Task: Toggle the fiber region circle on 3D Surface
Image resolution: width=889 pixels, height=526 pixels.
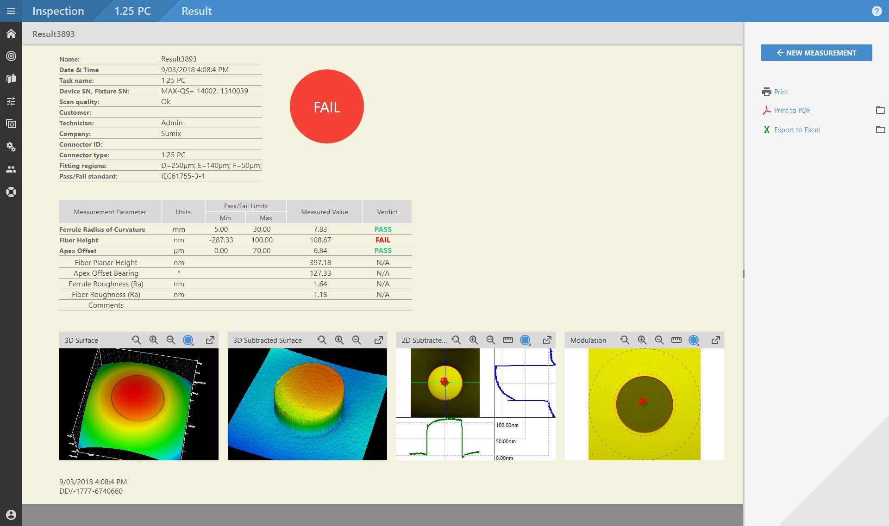Action: [188, 340]
